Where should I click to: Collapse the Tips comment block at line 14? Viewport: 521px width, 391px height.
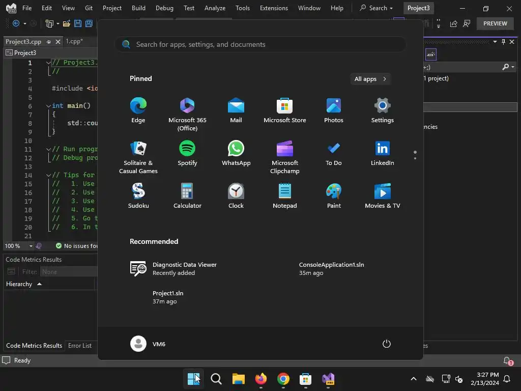pos(48,175)
